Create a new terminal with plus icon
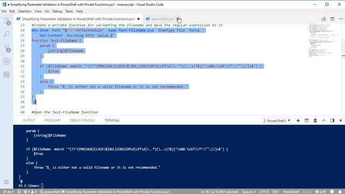Screen dimensions: 345x194 coord(298,121)
